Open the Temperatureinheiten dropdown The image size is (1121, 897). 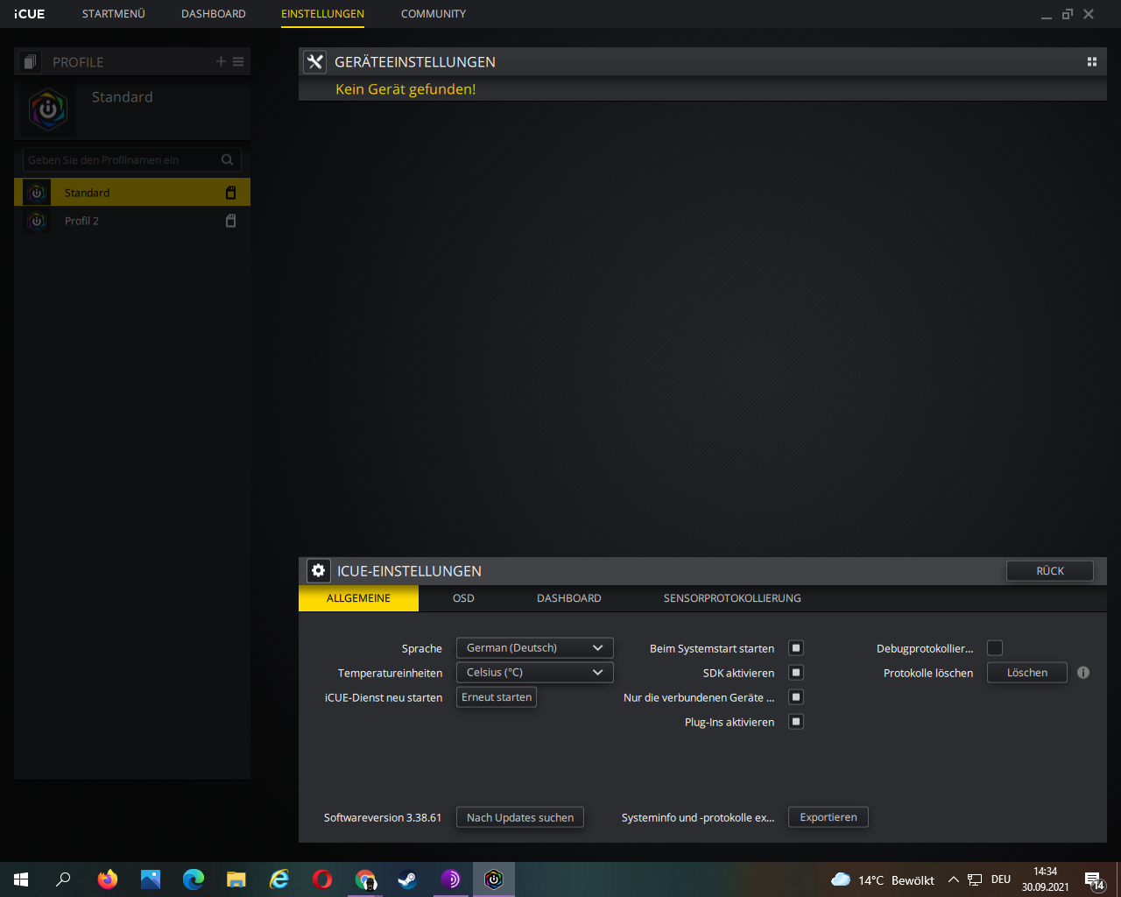pyautogui.click(x=535, y=673)
